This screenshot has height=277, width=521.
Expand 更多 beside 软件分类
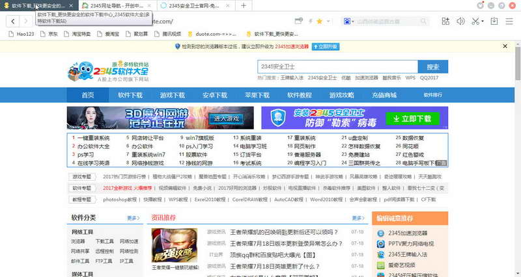(x=134, y=218)
